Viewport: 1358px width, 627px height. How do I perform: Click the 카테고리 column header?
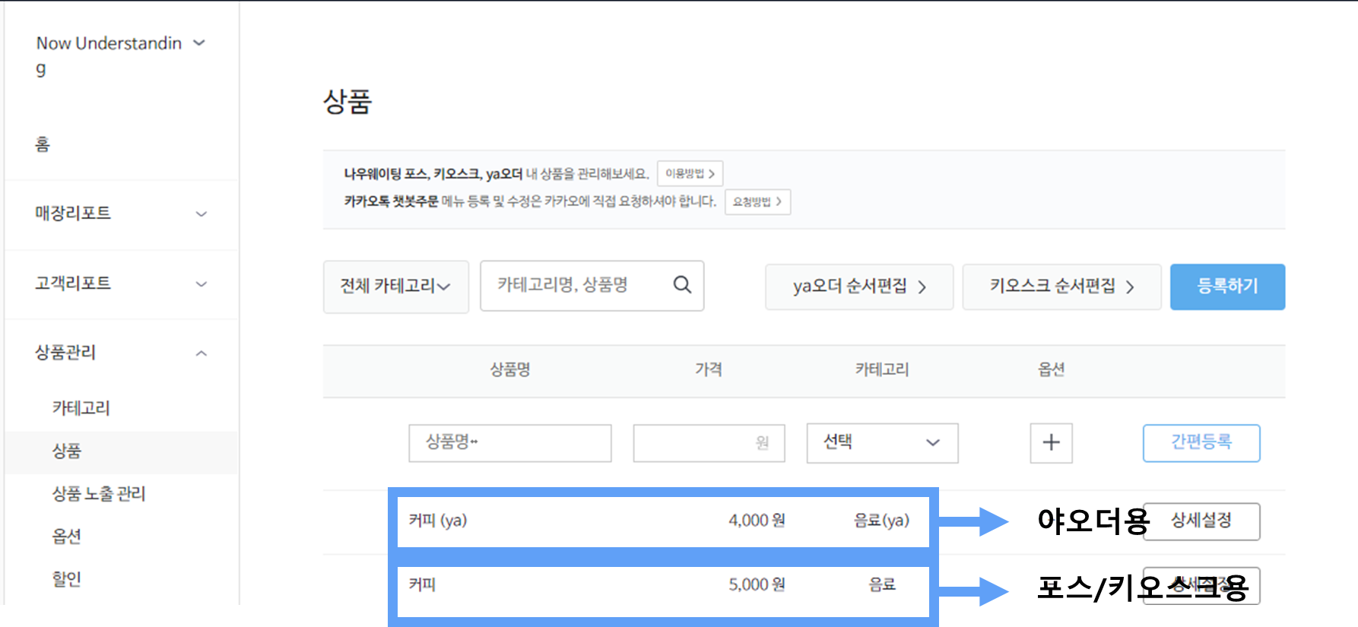coord(882,370)
